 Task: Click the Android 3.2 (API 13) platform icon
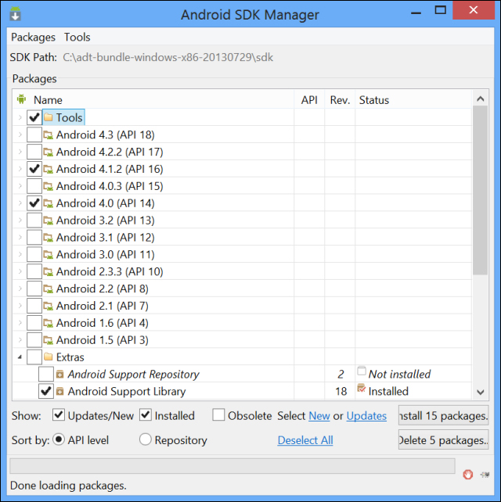[49, 221]
